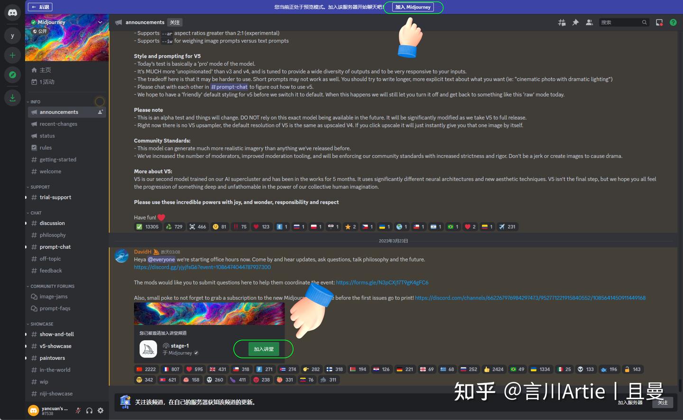Open the paintovers channel
Image resolution: width=683 pixels, height=420 pixels.
(x=66, y=358)
